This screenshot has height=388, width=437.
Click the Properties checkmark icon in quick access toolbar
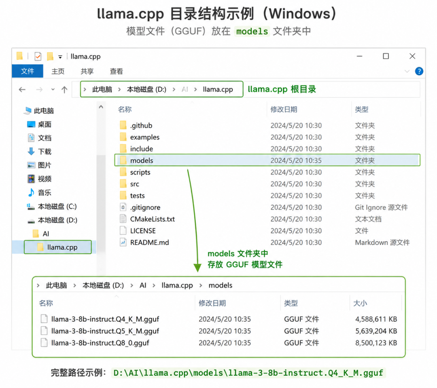click(x=38, y=56)
